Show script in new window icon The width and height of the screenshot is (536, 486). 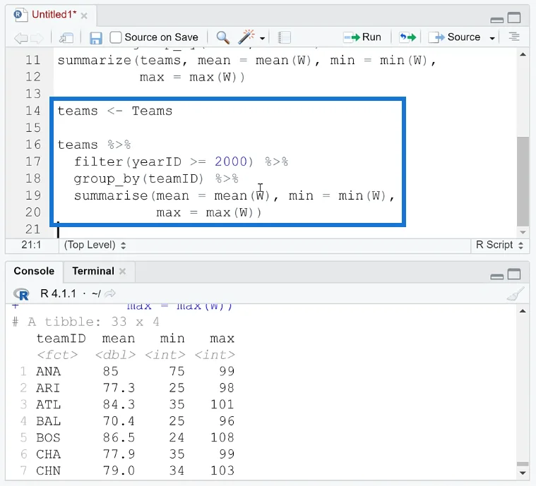pos(66,37)
